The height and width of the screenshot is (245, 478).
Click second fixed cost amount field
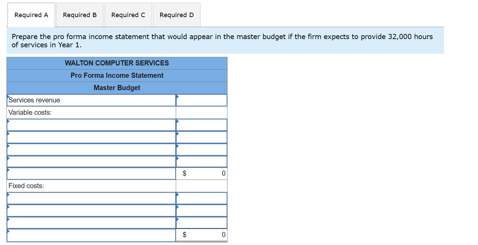click(201, 211)
